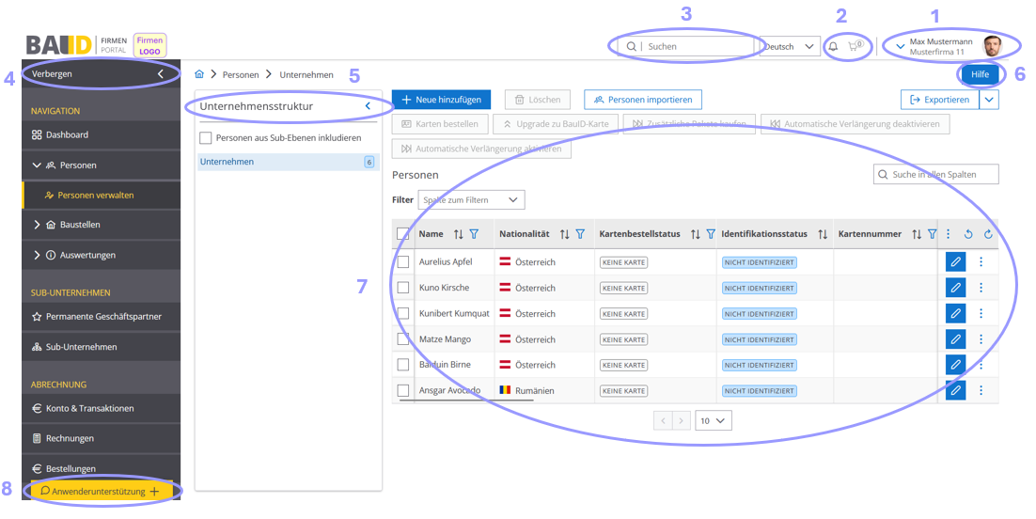
Task: Open Dashboard in the sidebar
Action: tap(66, 134)
